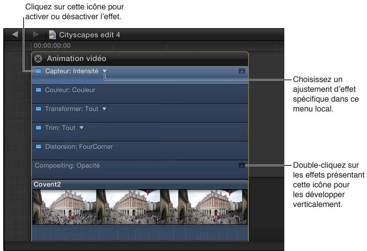Image resolution: width=367 pixels, height=251 pixels.
Task: Click the Animation vidéo header title
Action: pyautogui.click(x=77, y=58)
